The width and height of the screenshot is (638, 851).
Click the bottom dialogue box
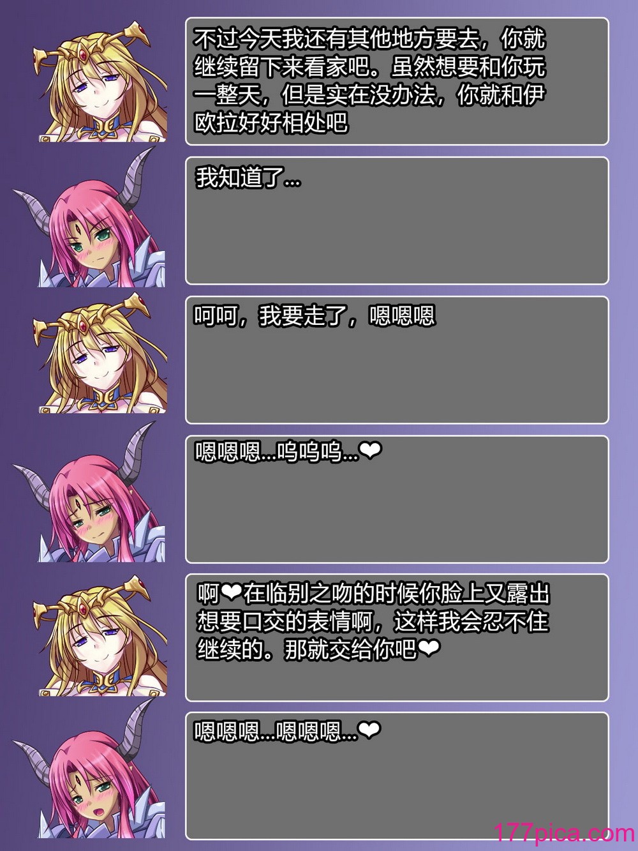[397, 776]
